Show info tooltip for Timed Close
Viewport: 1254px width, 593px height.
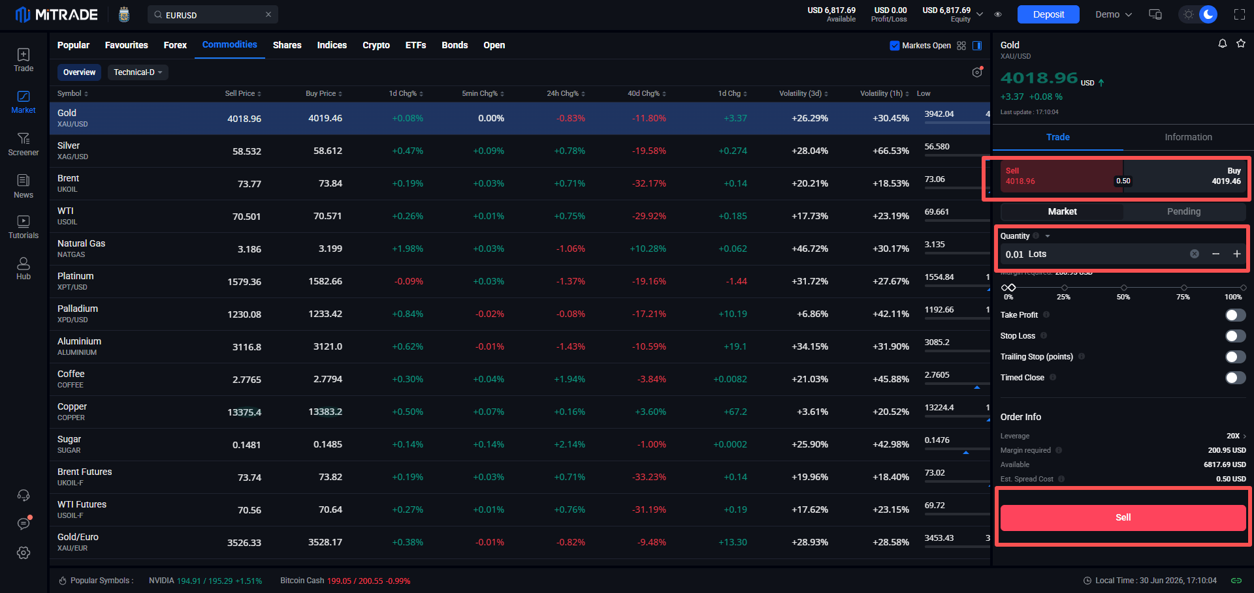(1053, 378)
